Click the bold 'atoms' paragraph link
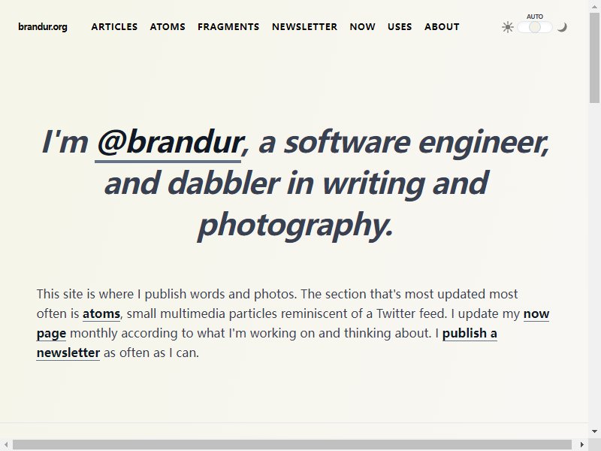Viewport: 601px width, 451px height. pyautogui.click(x=101, y=313)
